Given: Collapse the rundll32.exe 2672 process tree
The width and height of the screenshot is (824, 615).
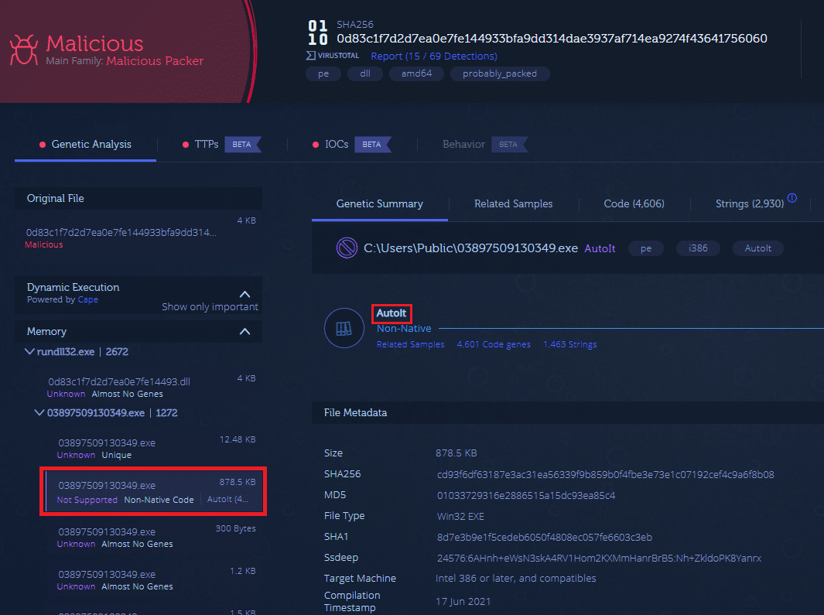Looking at the screenshot, I should [x=30, y=351].
